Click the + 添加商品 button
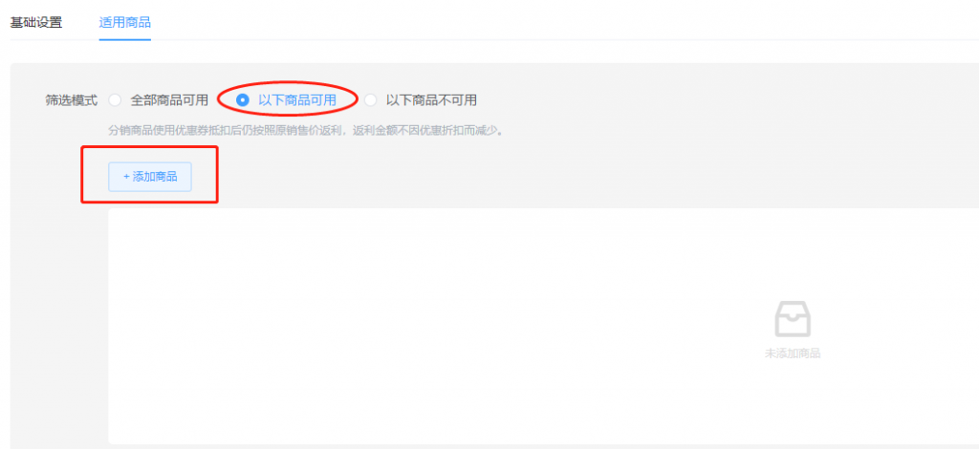The width and height of the screenshot is (979, 449). point(150,177)
